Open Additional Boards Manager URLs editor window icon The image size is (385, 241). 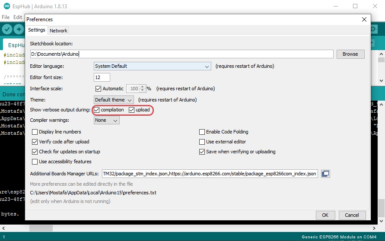[325, 174]
